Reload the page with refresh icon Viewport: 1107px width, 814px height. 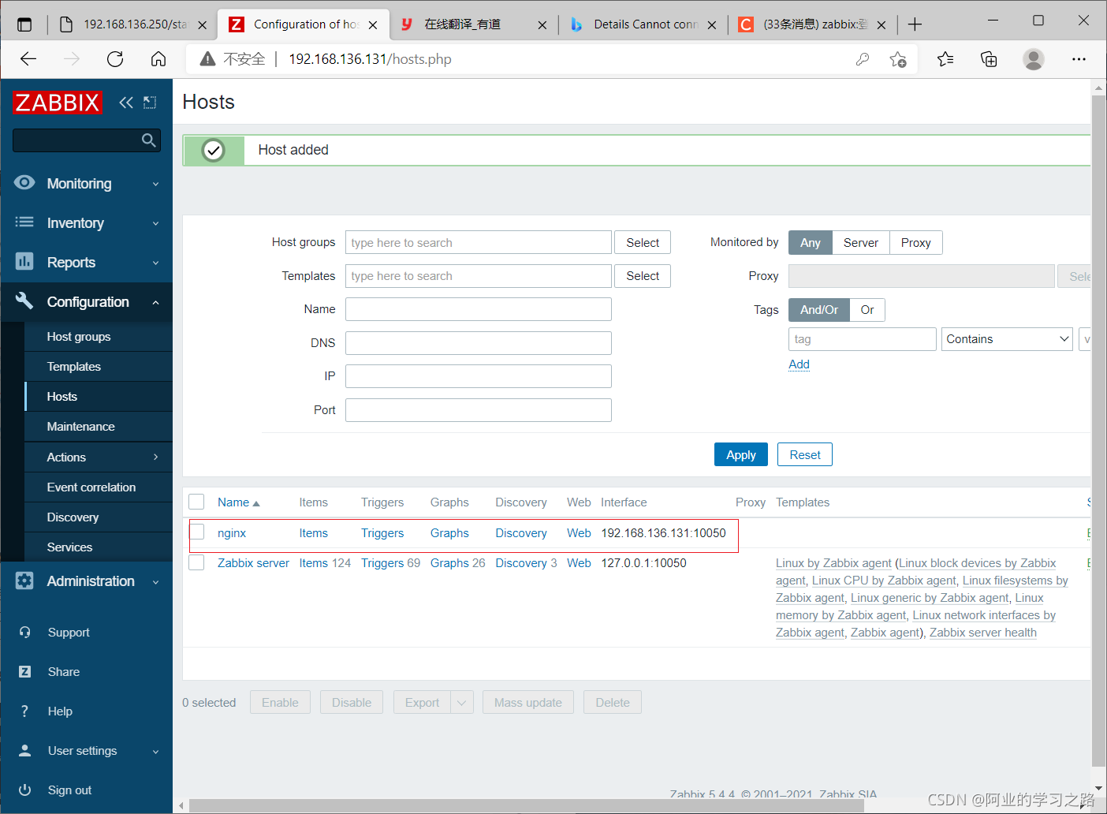(115, 59)
